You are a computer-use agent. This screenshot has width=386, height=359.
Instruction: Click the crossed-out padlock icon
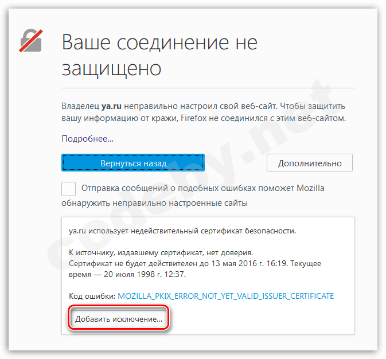tap(31, 41)
